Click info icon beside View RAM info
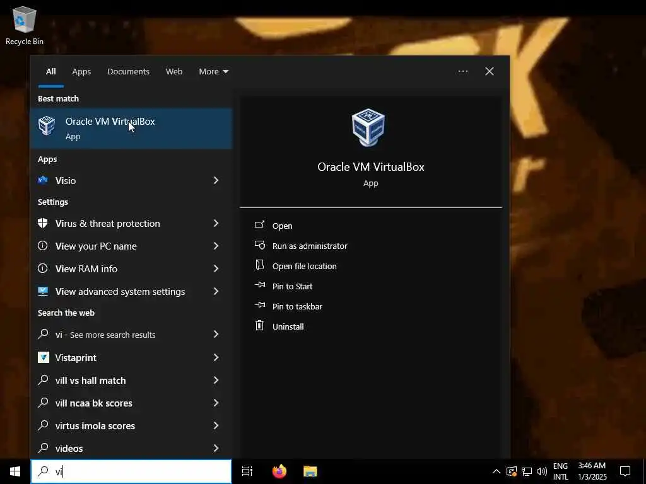Viewport: 646px width, 484px height. click(42, 268)
